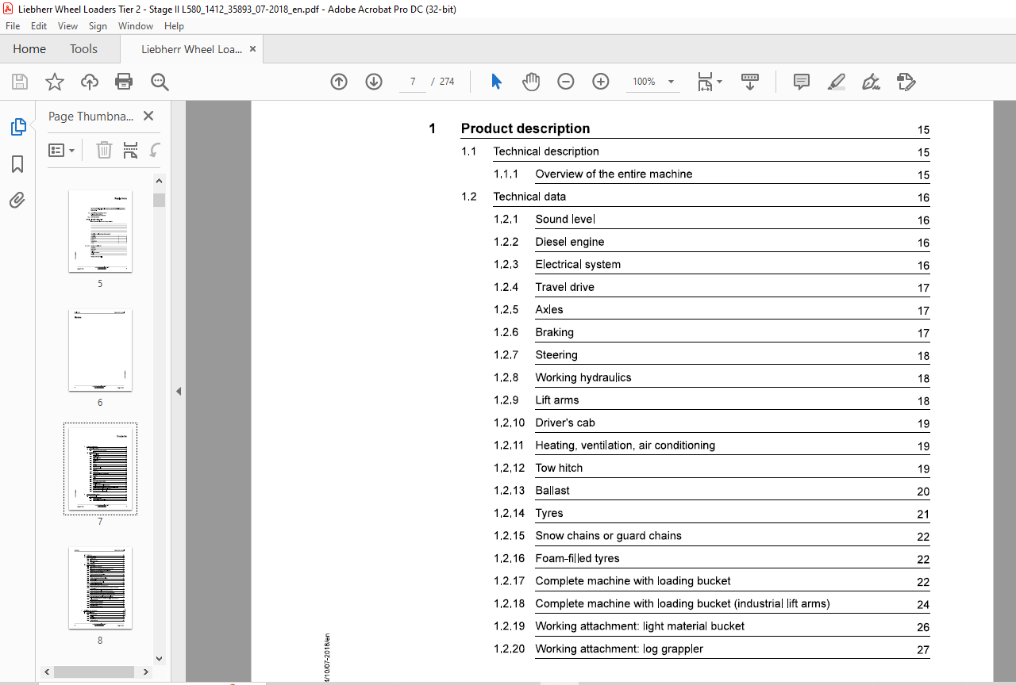Open the Travel drive contents entry
The height and width of the screenshot is (685, 1016).
click(564, 287)
